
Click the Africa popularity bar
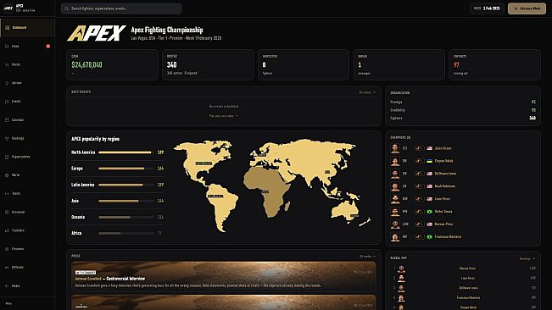click(126, 234)
